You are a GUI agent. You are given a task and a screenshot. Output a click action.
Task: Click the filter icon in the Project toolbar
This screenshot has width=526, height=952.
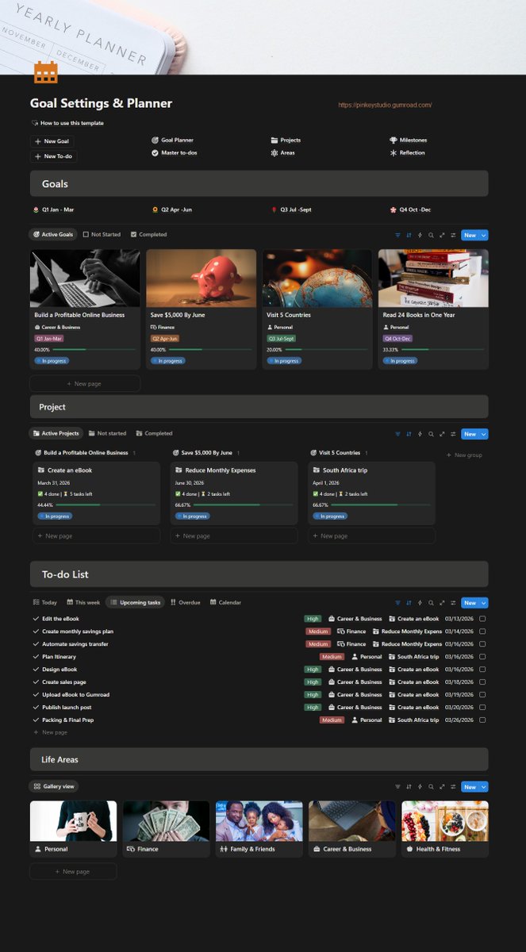tap(398, 434)
